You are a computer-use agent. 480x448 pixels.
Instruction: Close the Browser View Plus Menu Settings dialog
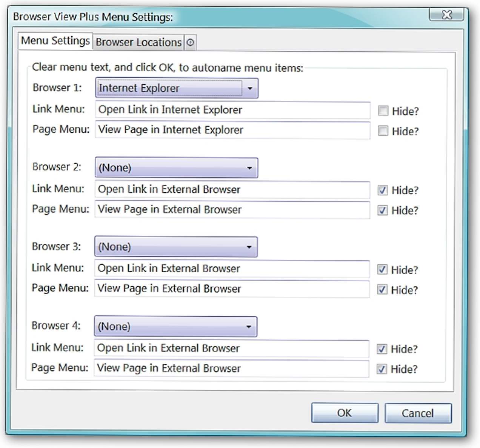tap(446, 15)
